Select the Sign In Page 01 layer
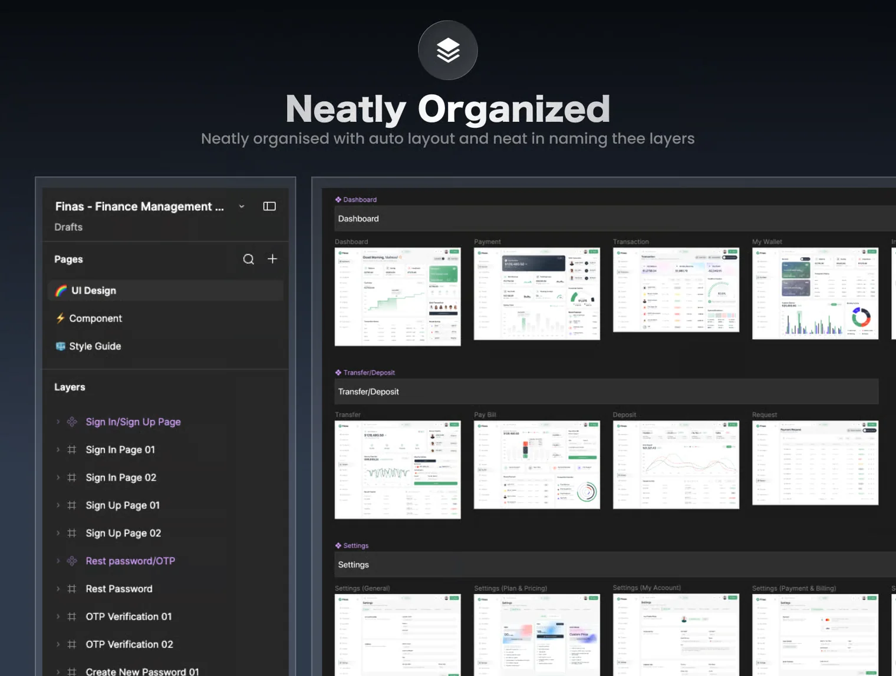Viewport: 896px width, 676px height. [120, 450]
